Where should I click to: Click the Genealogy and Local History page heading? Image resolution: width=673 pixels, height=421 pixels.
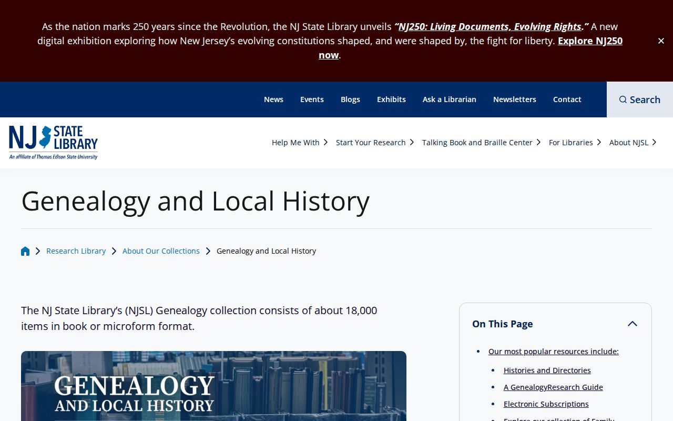pyautogui.click(x=195, y=201)
